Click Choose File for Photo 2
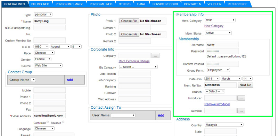 click(x=129, y=34)
